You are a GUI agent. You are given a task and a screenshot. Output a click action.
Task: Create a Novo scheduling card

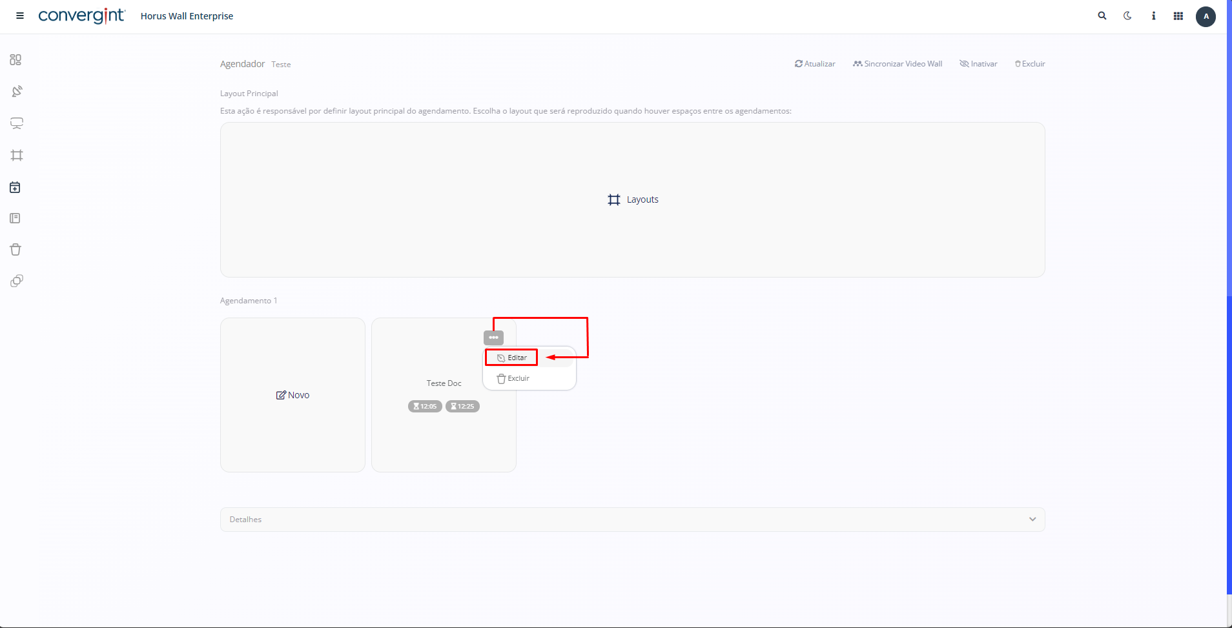[x=293, y=395]
